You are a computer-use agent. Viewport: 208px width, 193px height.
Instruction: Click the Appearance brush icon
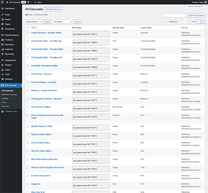[x=3, y=61]
